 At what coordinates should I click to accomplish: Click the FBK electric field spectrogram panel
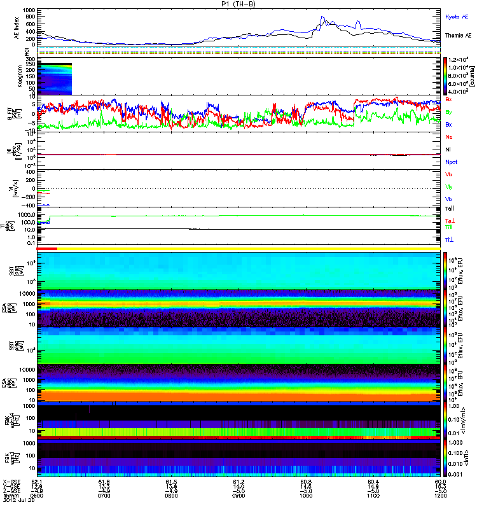click(x=239, y=421)
